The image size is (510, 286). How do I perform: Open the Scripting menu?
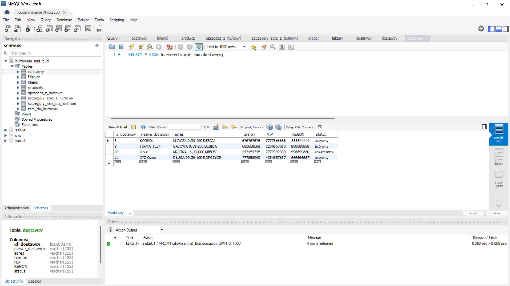pyautogui.click(x=116, y=20)
